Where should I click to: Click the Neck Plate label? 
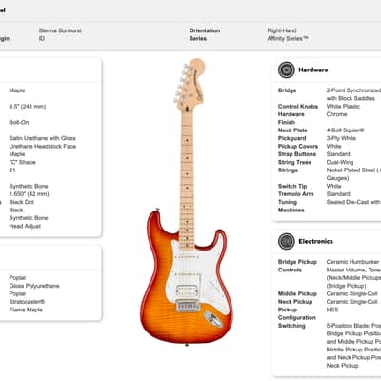tap(292, 130)
